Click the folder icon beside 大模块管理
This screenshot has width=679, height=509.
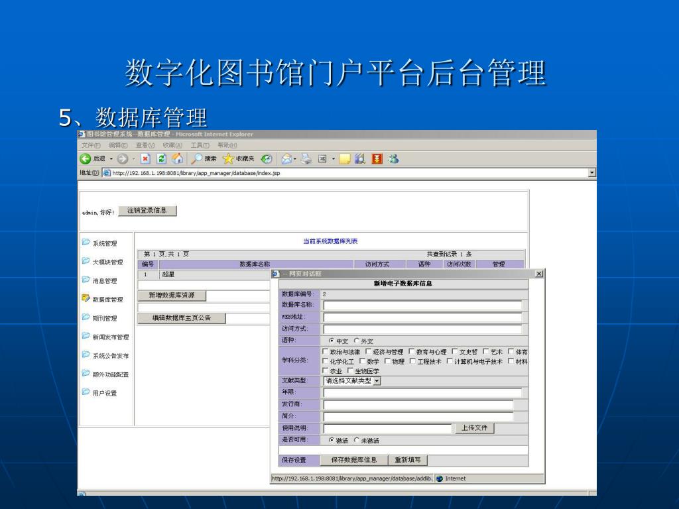pyautogui.click(x=86, y=261)
